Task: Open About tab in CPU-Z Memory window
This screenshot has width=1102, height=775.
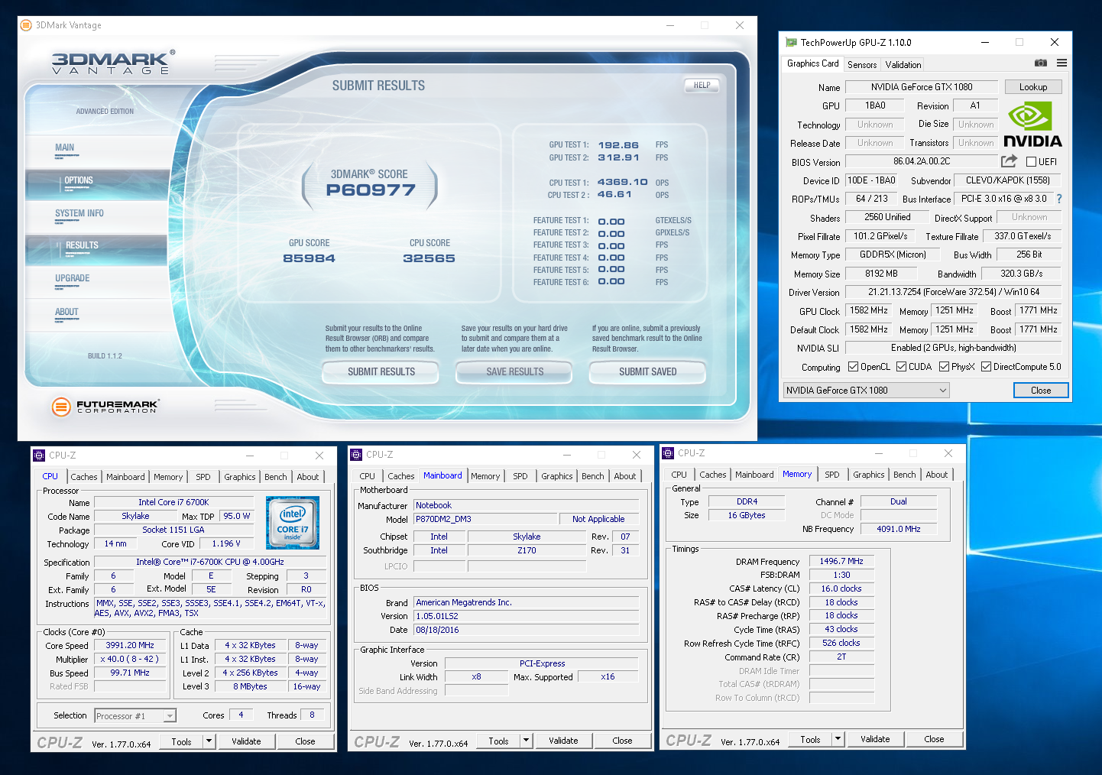Action: click(x=937, y=475)
